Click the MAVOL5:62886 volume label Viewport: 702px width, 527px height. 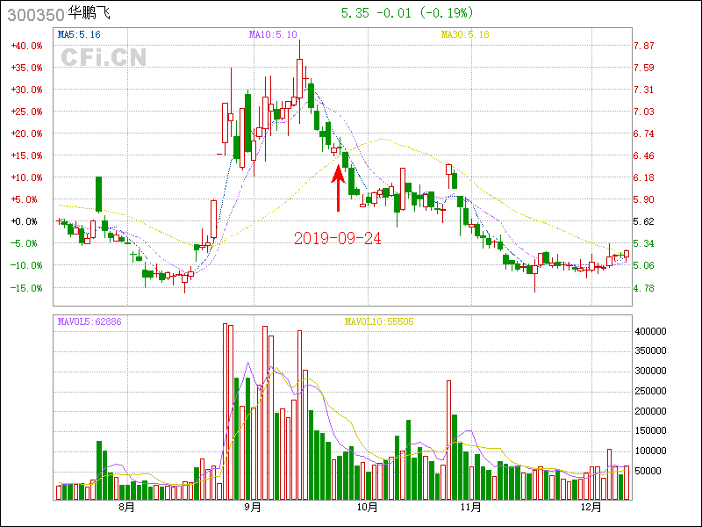coord(90,321)
